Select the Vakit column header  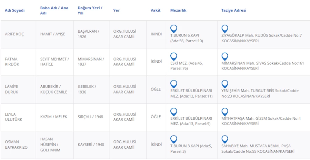pos(156,10)
